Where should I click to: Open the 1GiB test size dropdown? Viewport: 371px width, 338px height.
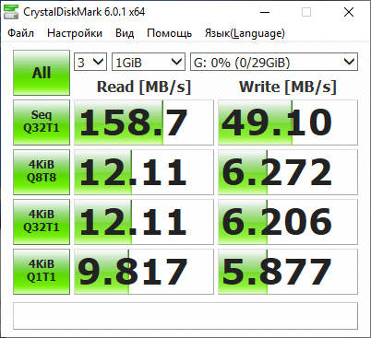click(x=149, y=62)
